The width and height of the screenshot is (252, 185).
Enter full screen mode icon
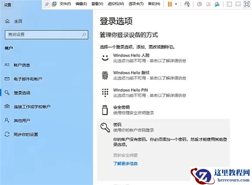[247, 4]
